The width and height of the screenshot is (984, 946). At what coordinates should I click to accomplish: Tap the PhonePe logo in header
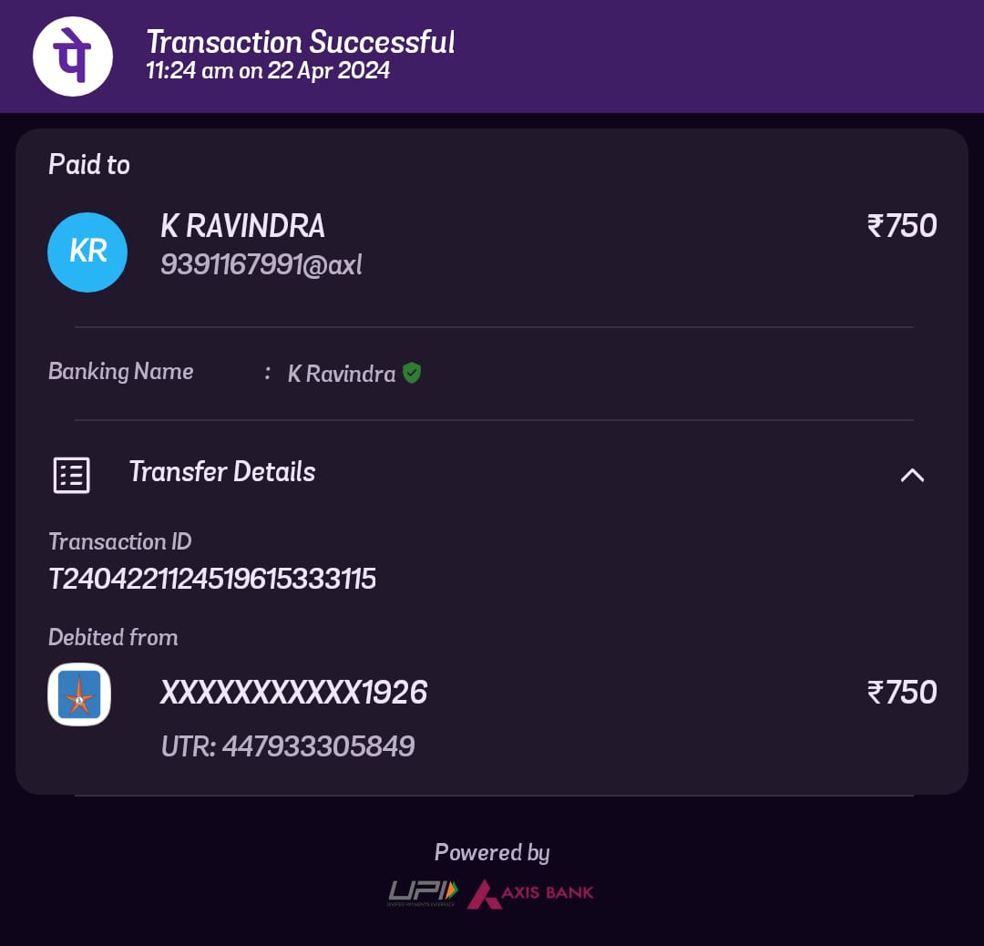pos(73,57)
